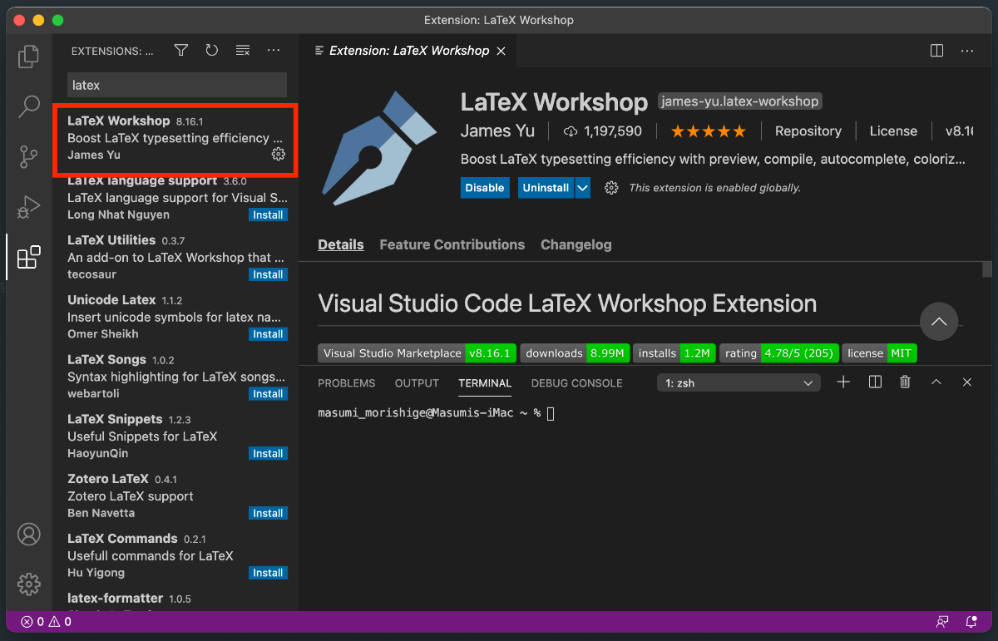Click the Visual Studio Marketplace version badge
998x641 pixels.
point(417,353)
